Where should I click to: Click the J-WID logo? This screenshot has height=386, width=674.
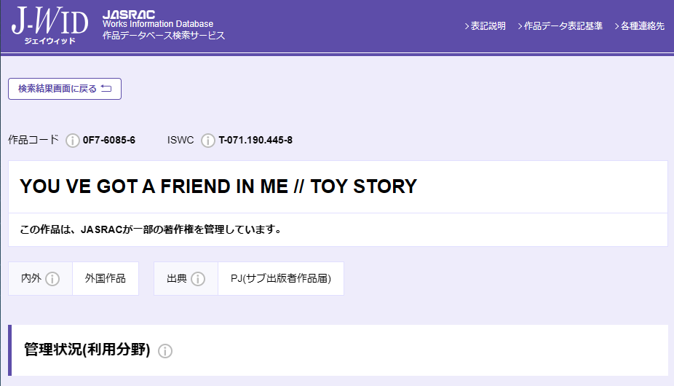click(49, 26)
